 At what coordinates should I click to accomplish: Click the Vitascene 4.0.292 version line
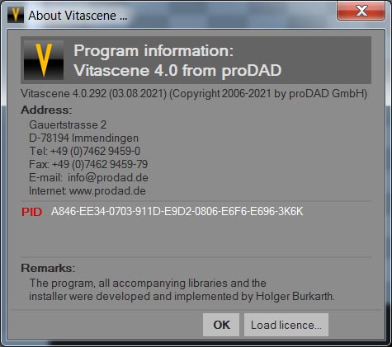point(194,94)
